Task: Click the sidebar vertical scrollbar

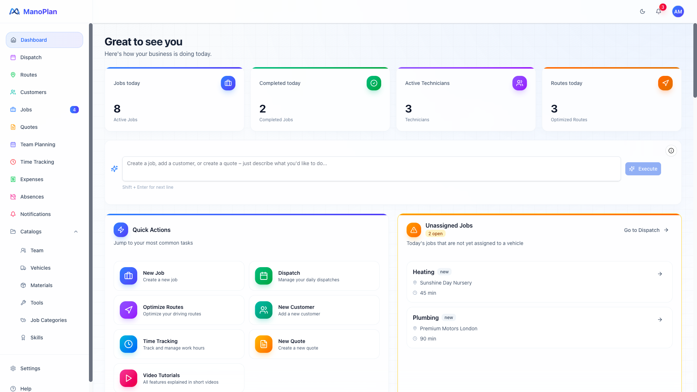Action: point(91,203)
